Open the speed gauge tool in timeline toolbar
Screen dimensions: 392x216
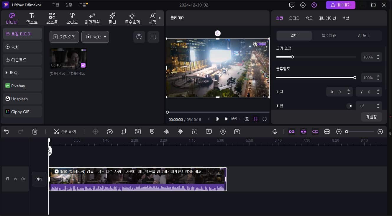110,132
